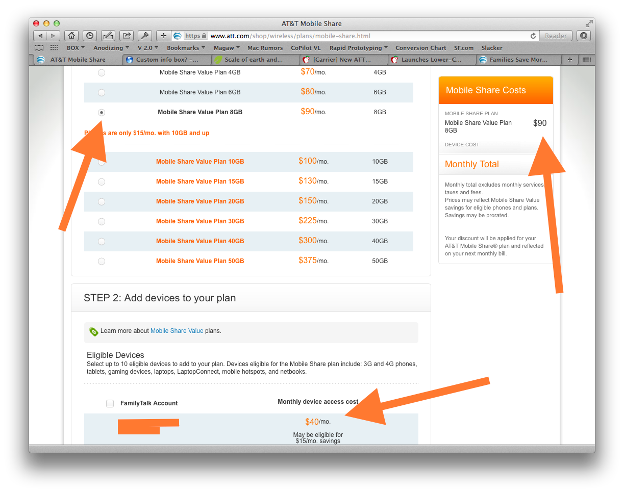
Task: Switch to the Scale of earth tab
Action: tap(256, 60)
